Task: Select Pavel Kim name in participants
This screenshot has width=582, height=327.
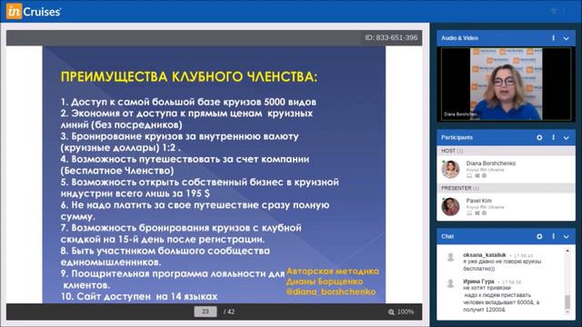Action: point(479,201)
